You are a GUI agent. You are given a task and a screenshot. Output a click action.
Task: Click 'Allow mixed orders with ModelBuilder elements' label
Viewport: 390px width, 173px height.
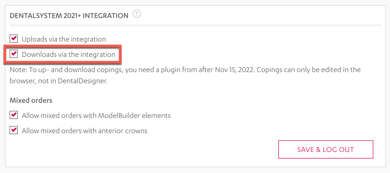(x=96, y=116)
